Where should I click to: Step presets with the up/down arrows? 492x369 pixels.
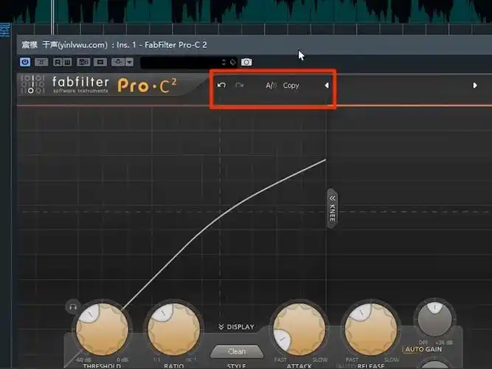point(224,62)
